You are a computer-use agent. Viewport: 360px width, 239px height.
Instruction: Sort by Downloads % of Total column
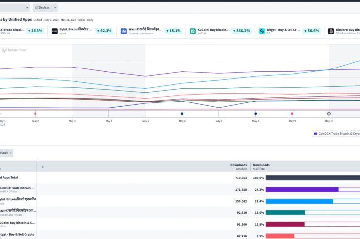(261, 167)
